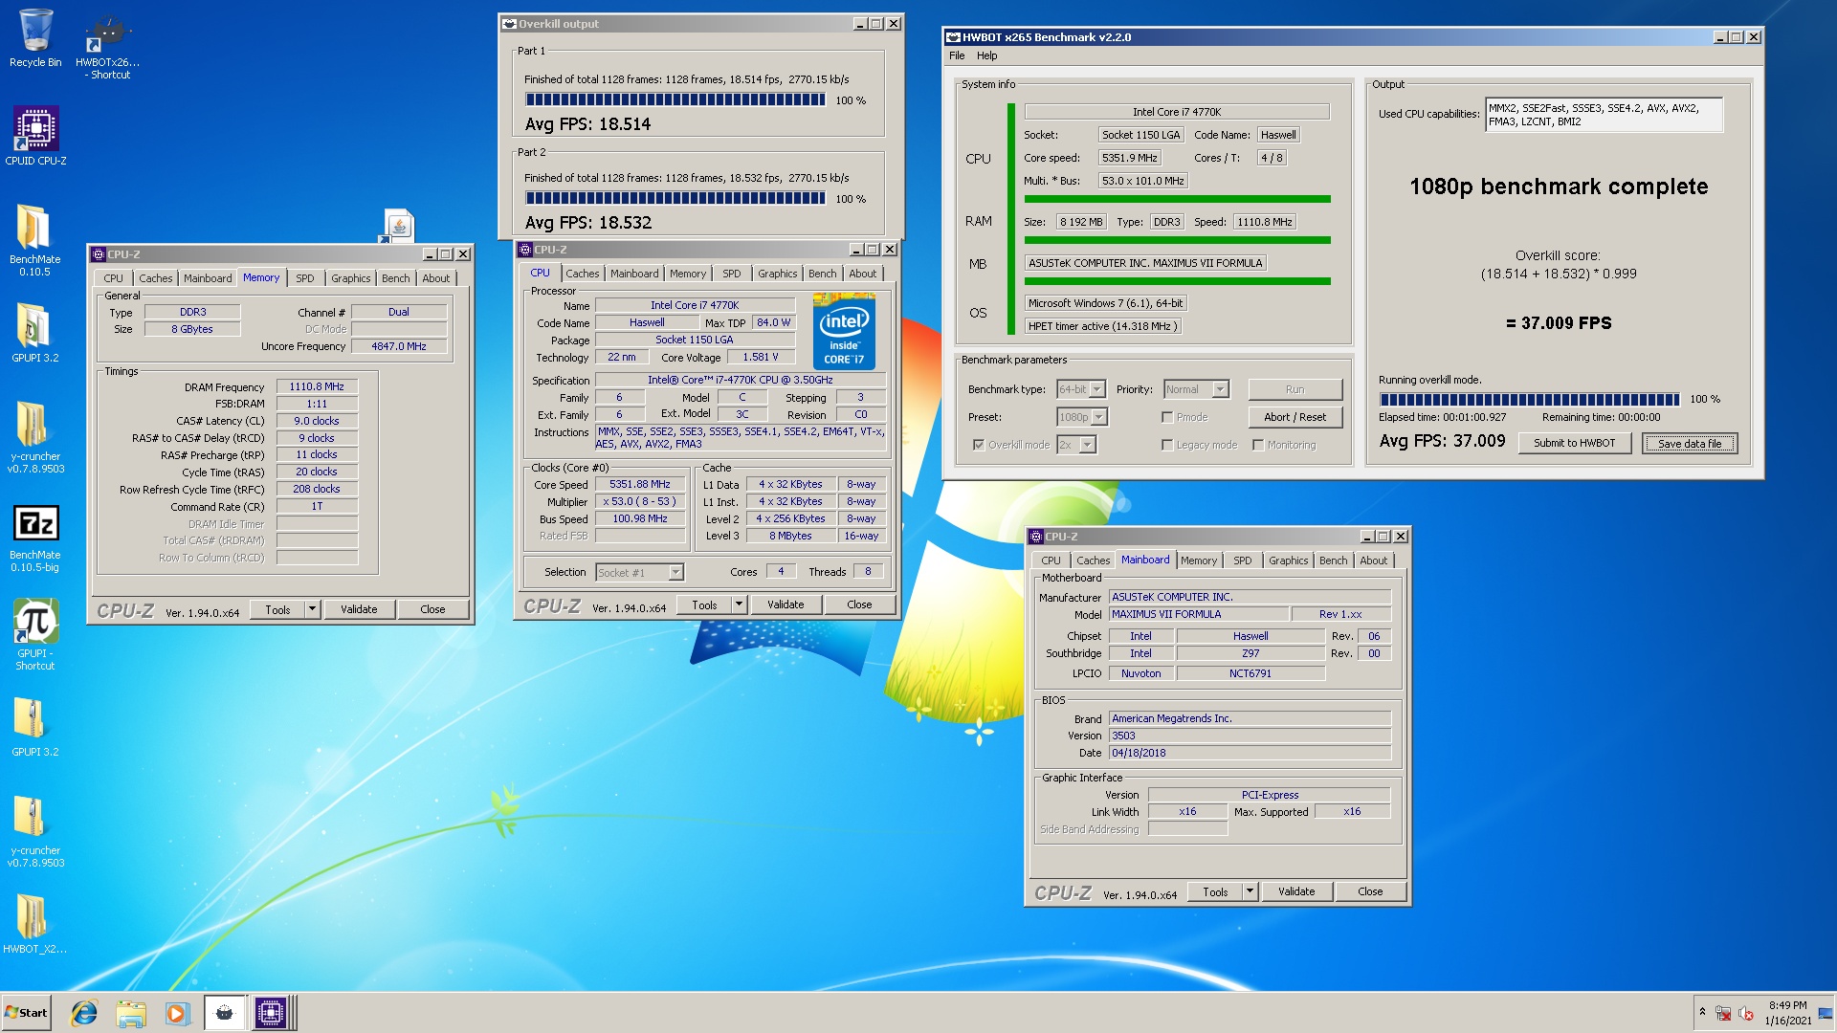Click the clock showing 8:49 PM

[1787, 1005]
